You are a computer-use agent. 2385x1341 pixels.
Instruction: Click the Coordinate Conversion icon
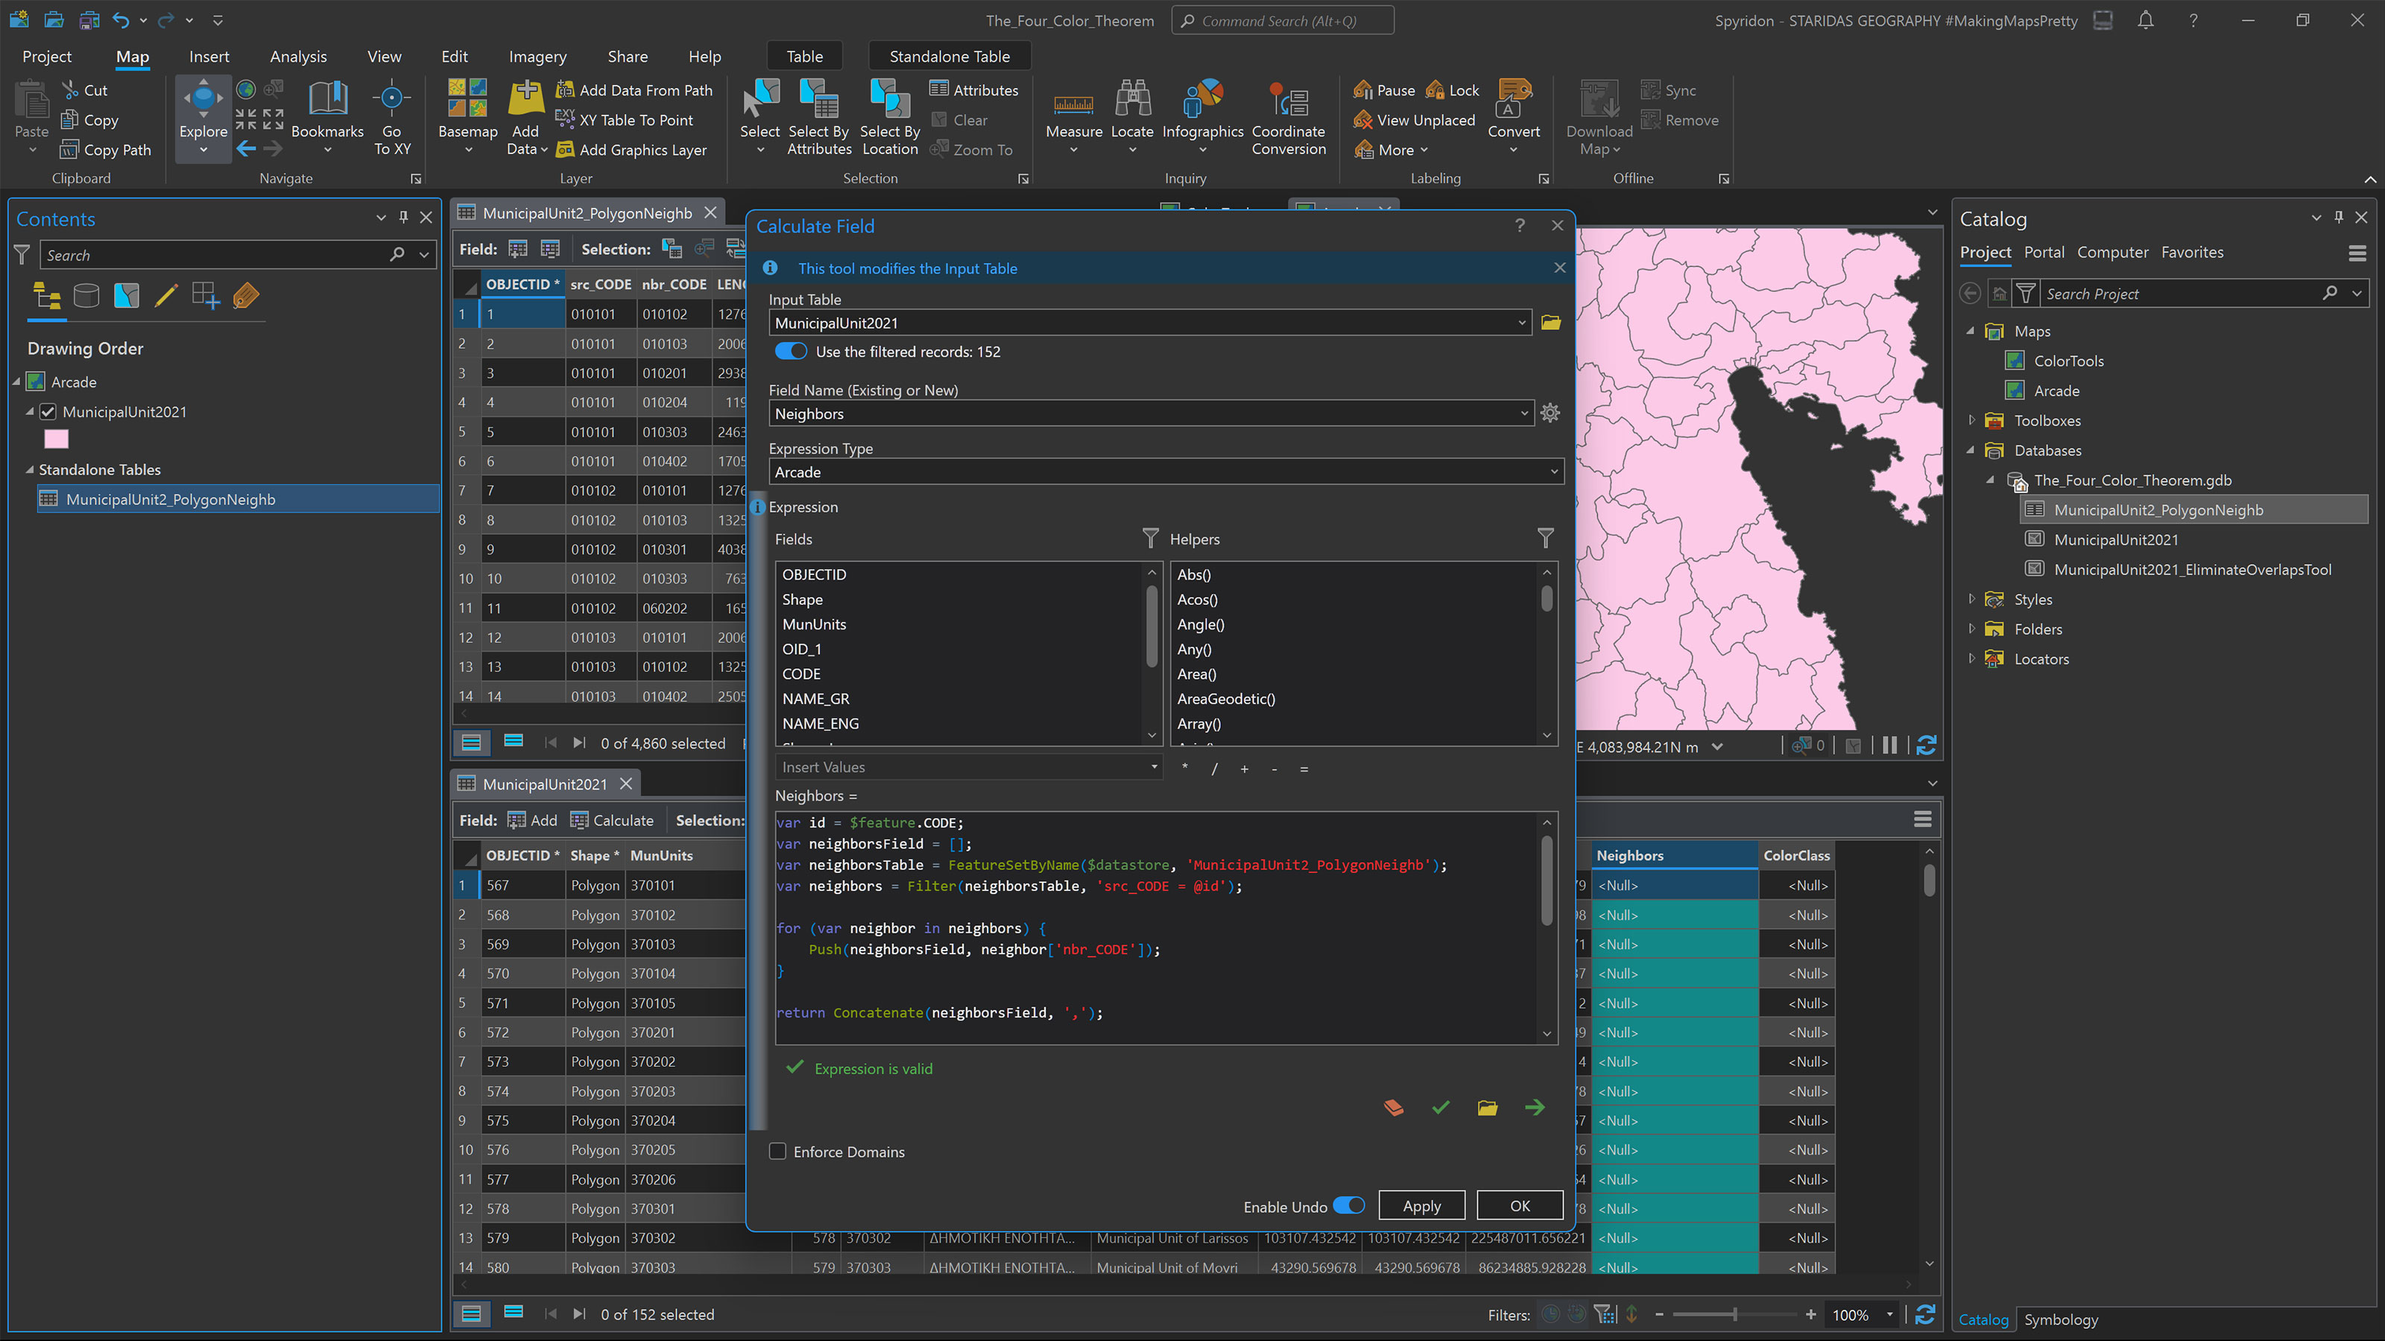1288,101
